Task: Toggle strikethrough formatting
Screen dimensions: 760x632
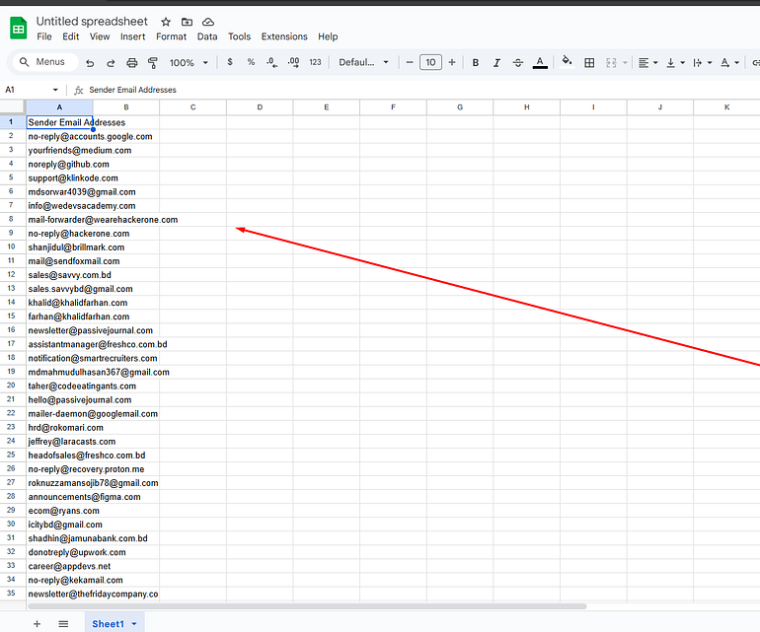Action: [517, 62]
